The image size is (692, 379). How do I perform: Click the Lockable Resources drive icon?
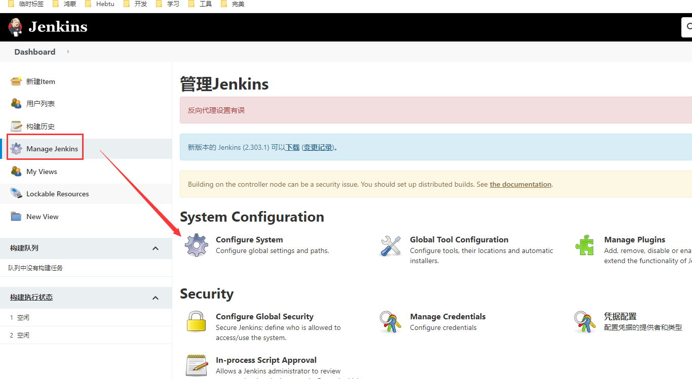tap(16, 194)
